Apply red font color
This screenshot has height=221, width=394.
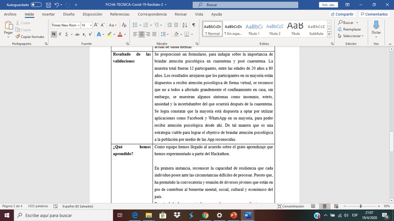(120, 34)
